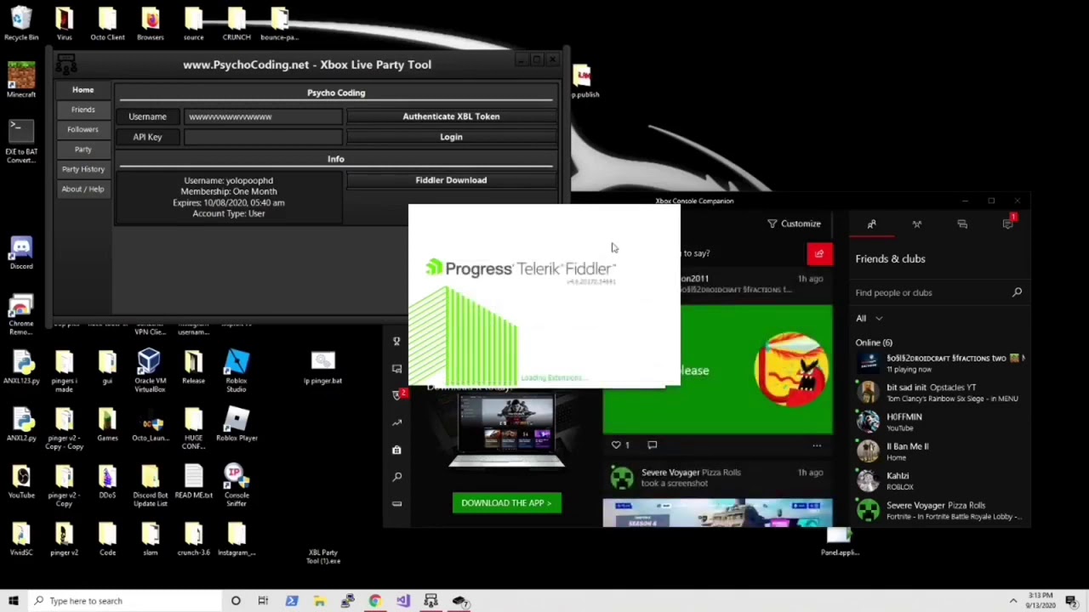The width and height of the screenshot is (1089, 612).
Task: Select EXE to BAT Converter shortcut
Action: pos(21,141)
